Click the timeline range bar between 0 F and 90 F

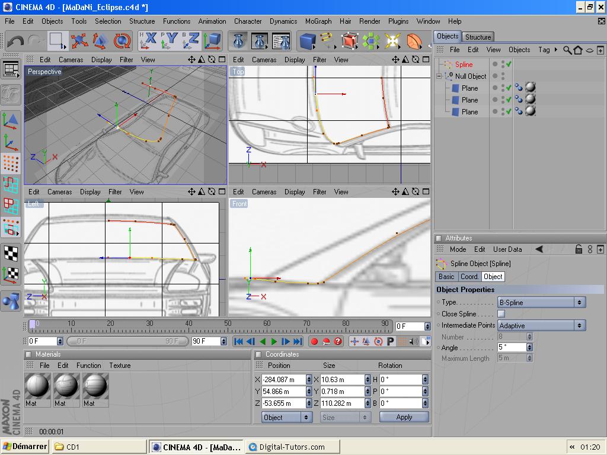pyautogui.click(x=128, y=341)
